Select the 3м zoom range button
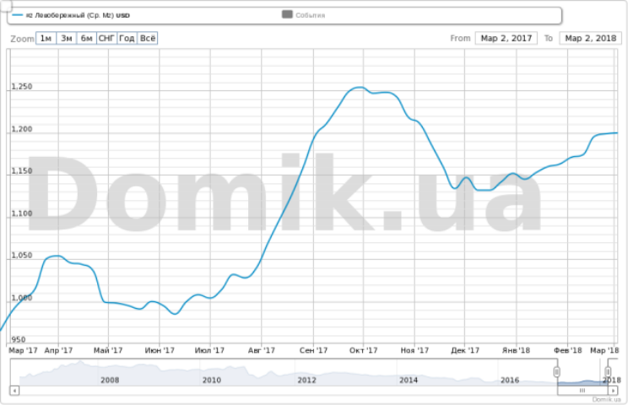This screenshot has width=628, height=405. click(x=67, y=39)
